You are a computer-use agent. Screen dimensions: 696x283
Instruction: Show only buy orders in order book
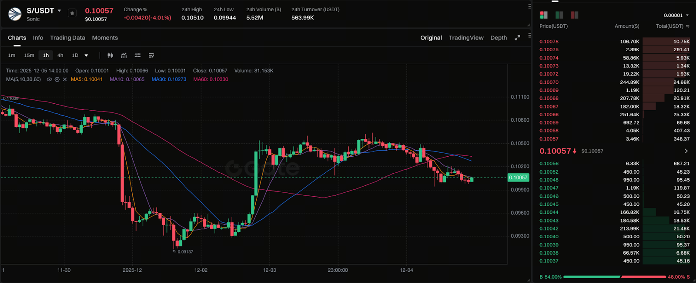pos(559,15)
